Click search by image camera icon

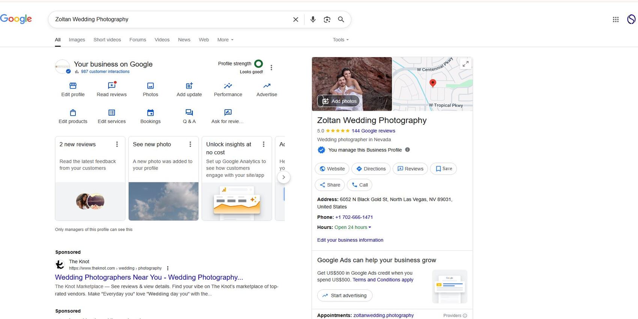tap(327, 20)
